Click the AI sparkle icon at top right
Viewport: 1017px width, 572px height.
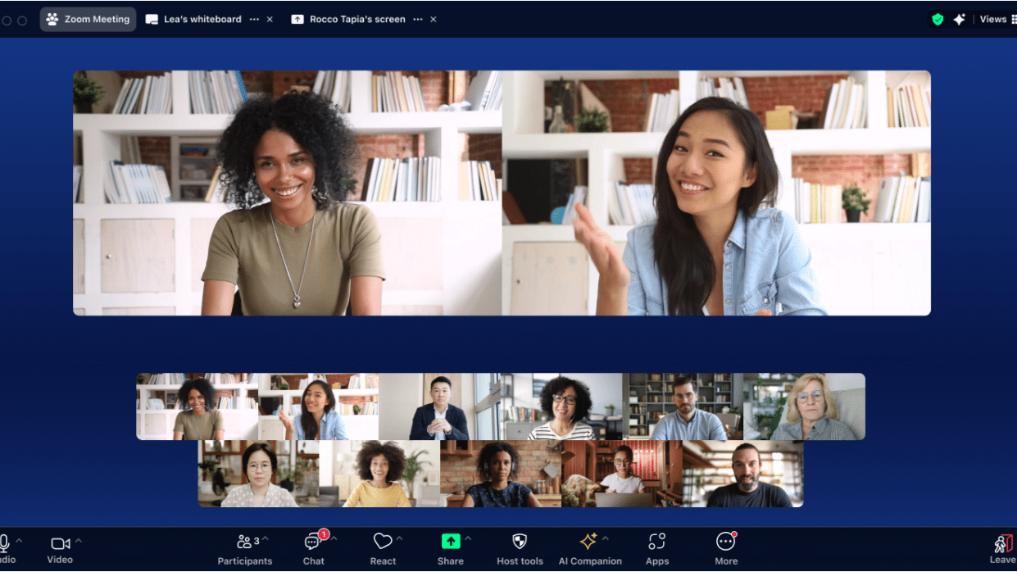959,19
